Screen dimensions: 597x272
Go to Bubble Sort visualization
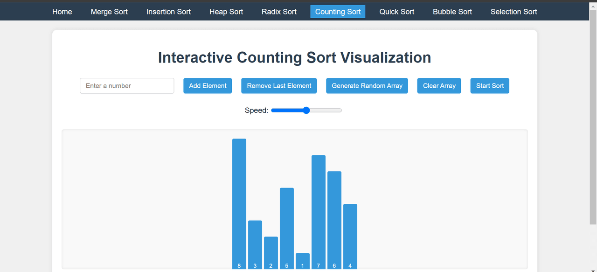452,12
